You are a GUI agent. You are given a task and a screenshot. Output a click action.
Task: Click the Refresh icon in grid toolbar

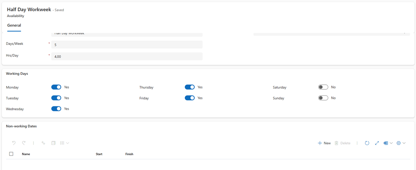[x=367, y=143]
